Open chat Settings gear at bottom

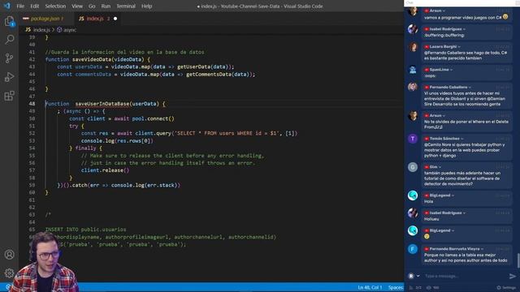click(x=506, y=287)
